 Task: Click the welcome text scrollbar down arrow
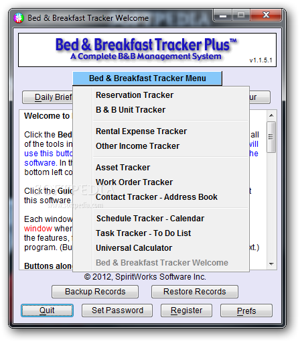(271, 264)
